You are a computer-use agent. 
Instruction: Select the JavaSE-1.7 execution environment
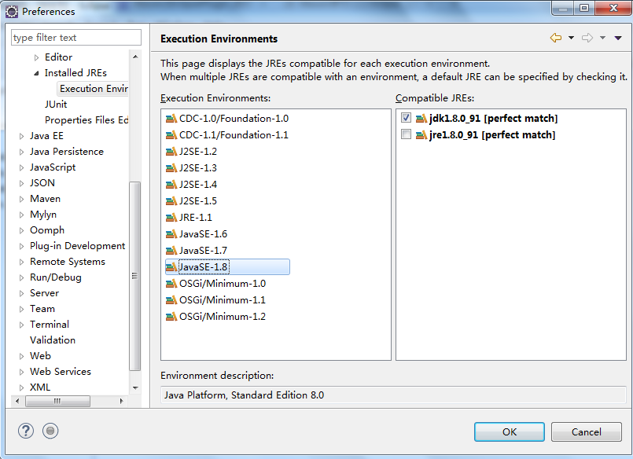click(203, 251)
